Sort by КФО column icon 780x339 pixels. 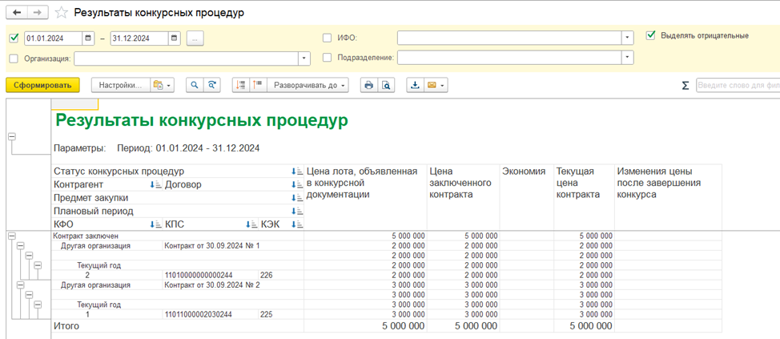pos(155,224)
